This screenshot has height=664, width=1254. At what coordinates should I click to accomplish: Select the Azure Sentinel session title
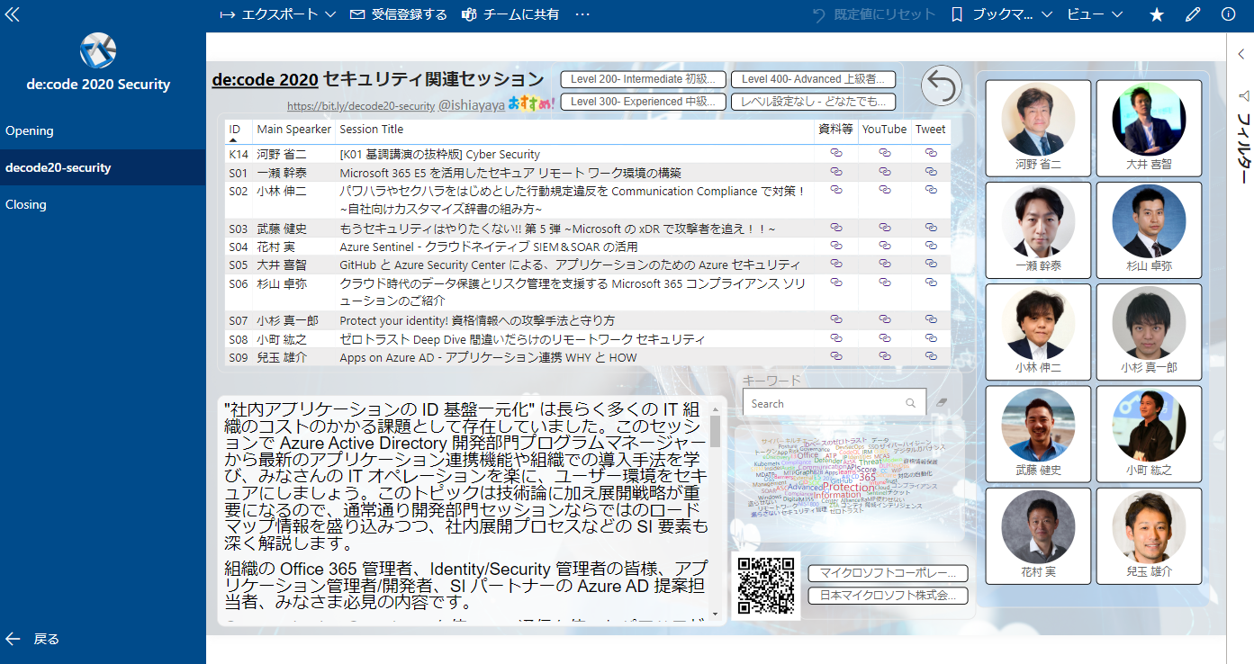(x=489, y=247)
